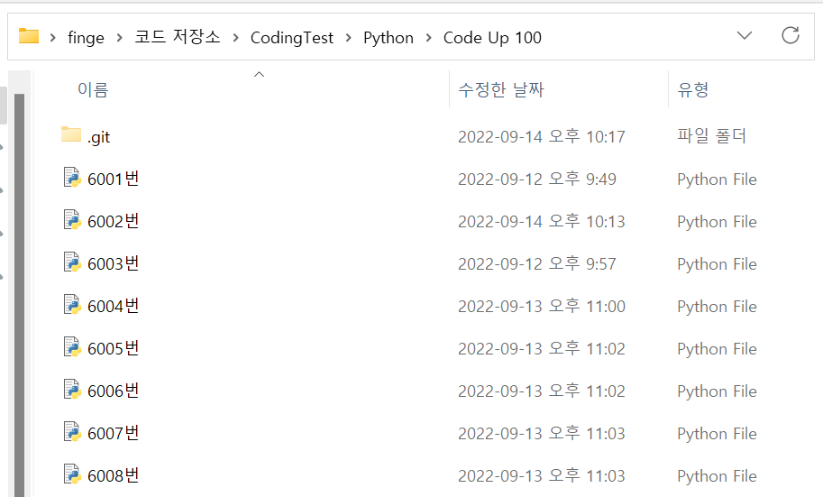Expand the chevron before Code Up 100
Viewport: 823px width, 497px height.
[x=429, y=38]
